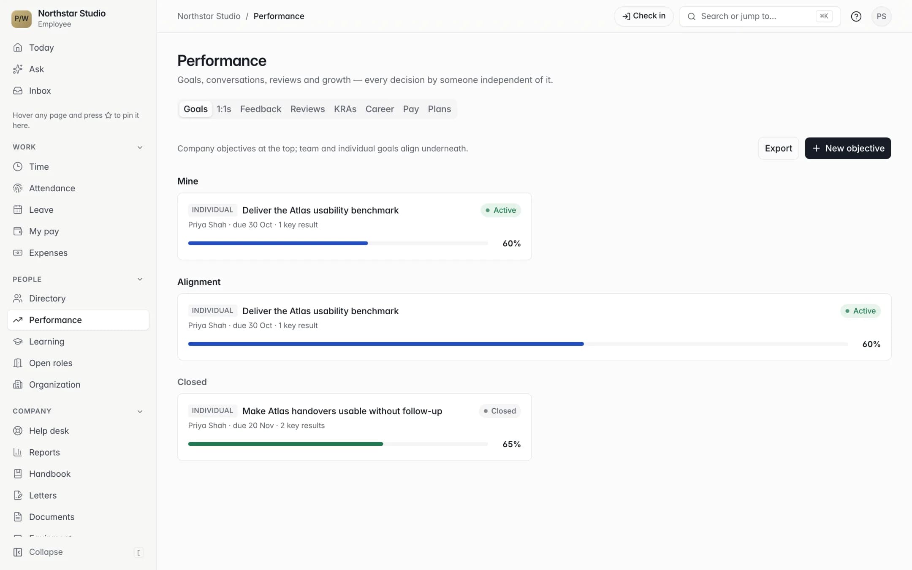Viewport: 912px width, 570px height.
Task: Open the Handbook book icon
Action: pos(18,474)
